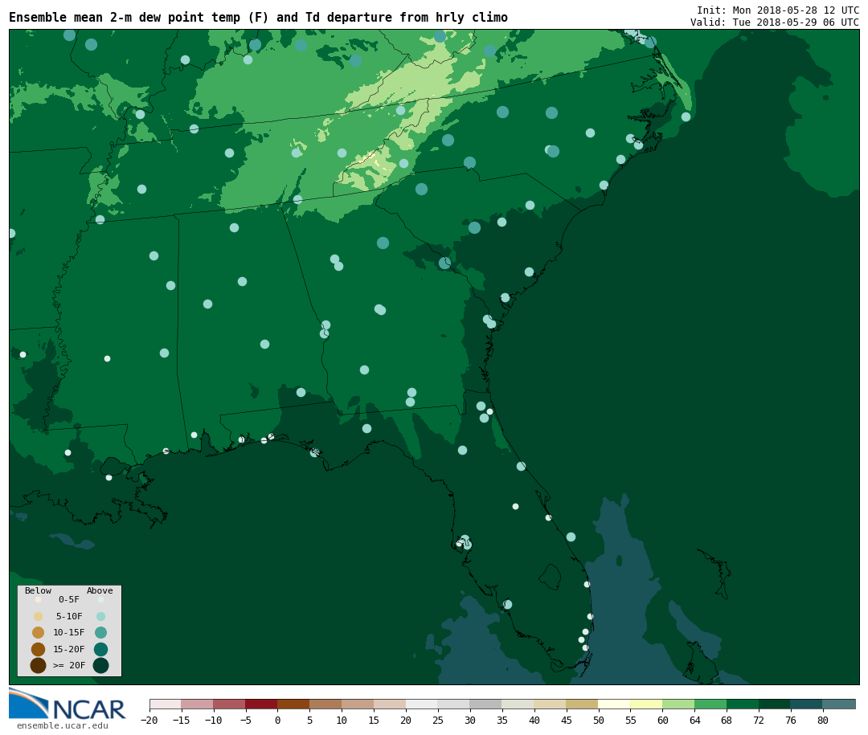Click colorbar swatch between -15 and -10
Viewport: 868px width, 735px height.
click(198, 704)
